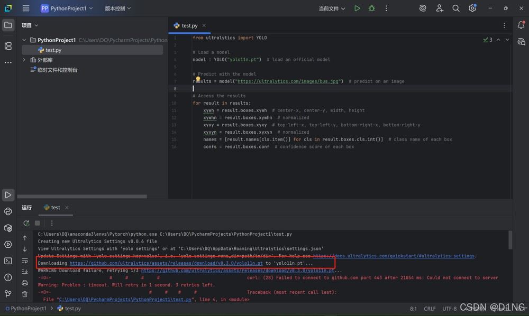The width and height of the screenshot is (529, 316).
Task: Open IDE settings gear icon
Action: point(472,8)
